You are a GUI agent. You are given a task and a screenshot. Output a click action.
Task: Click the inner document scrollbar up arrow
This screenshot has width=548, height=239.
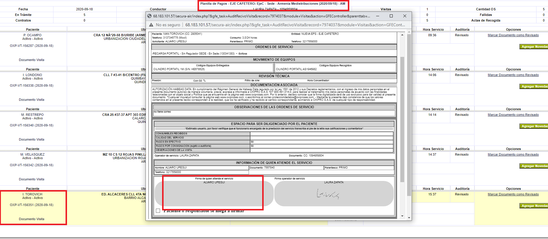[402, 35]
